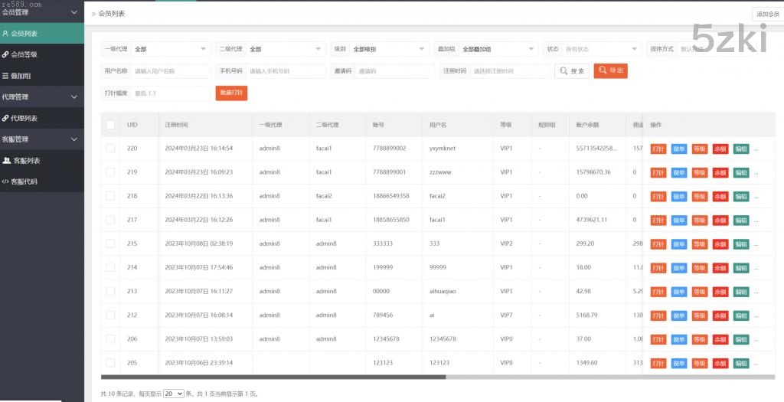This screenshot has width=784, height=402.
Task: Expand the 级别 filter dropdown
Action: (x=389, y=49)
